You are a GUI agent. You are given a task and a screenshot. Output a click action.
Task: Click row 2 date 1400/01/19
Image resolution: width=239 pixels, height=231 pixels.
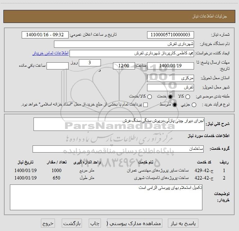[x=25, y=178]
